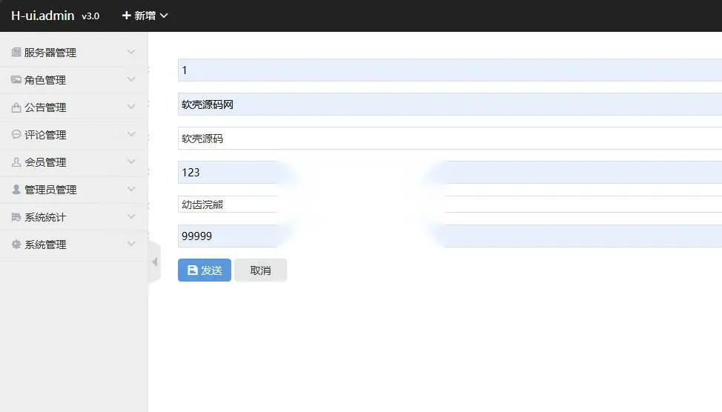
Task: Open the 服务器管理 menu
Action: 73,53
